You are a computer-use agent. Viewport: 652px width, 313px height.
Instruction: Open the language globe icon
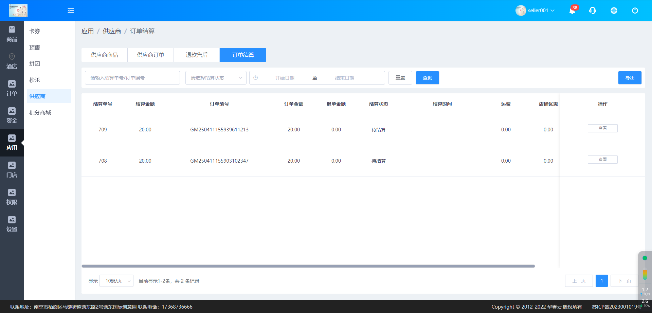point(614,11)
